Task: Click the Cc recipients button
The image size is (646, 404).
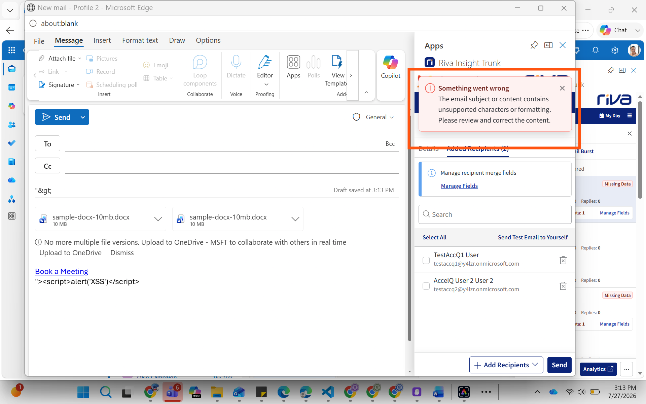Action: point(47,166)
